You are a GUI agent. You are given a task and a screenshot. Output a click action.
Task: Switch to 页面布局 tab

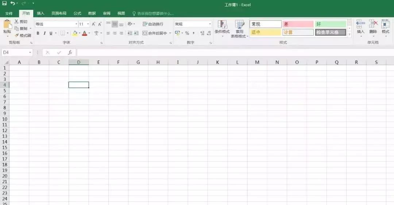(59, 13)
